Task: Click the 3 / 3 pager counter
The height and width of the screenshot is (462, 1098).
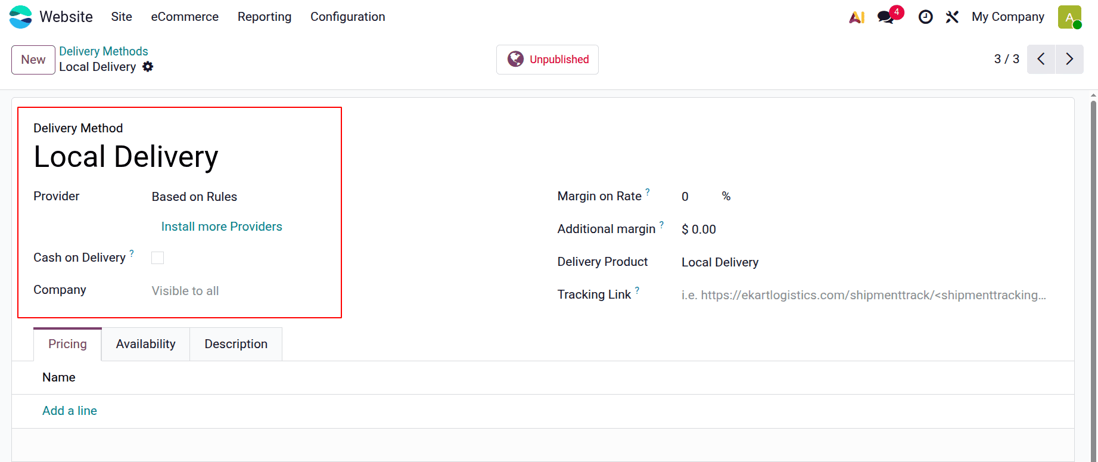Action: click(1007, 59)
